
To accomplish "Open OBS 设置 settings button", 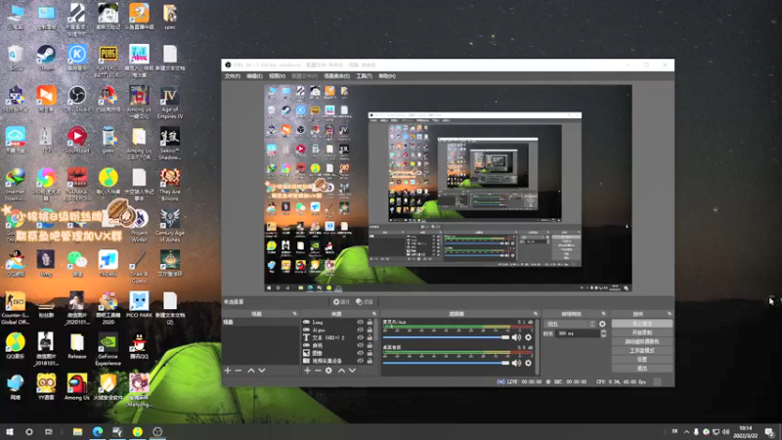I will (642, 359).
